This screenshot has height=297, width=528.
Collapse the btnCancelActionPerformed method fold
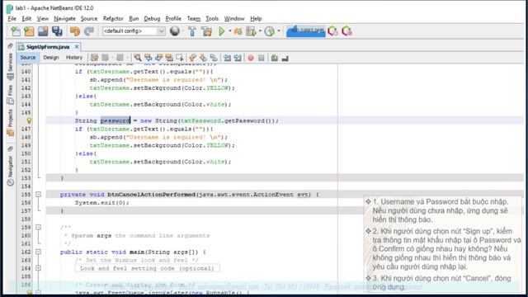(38, 195)
